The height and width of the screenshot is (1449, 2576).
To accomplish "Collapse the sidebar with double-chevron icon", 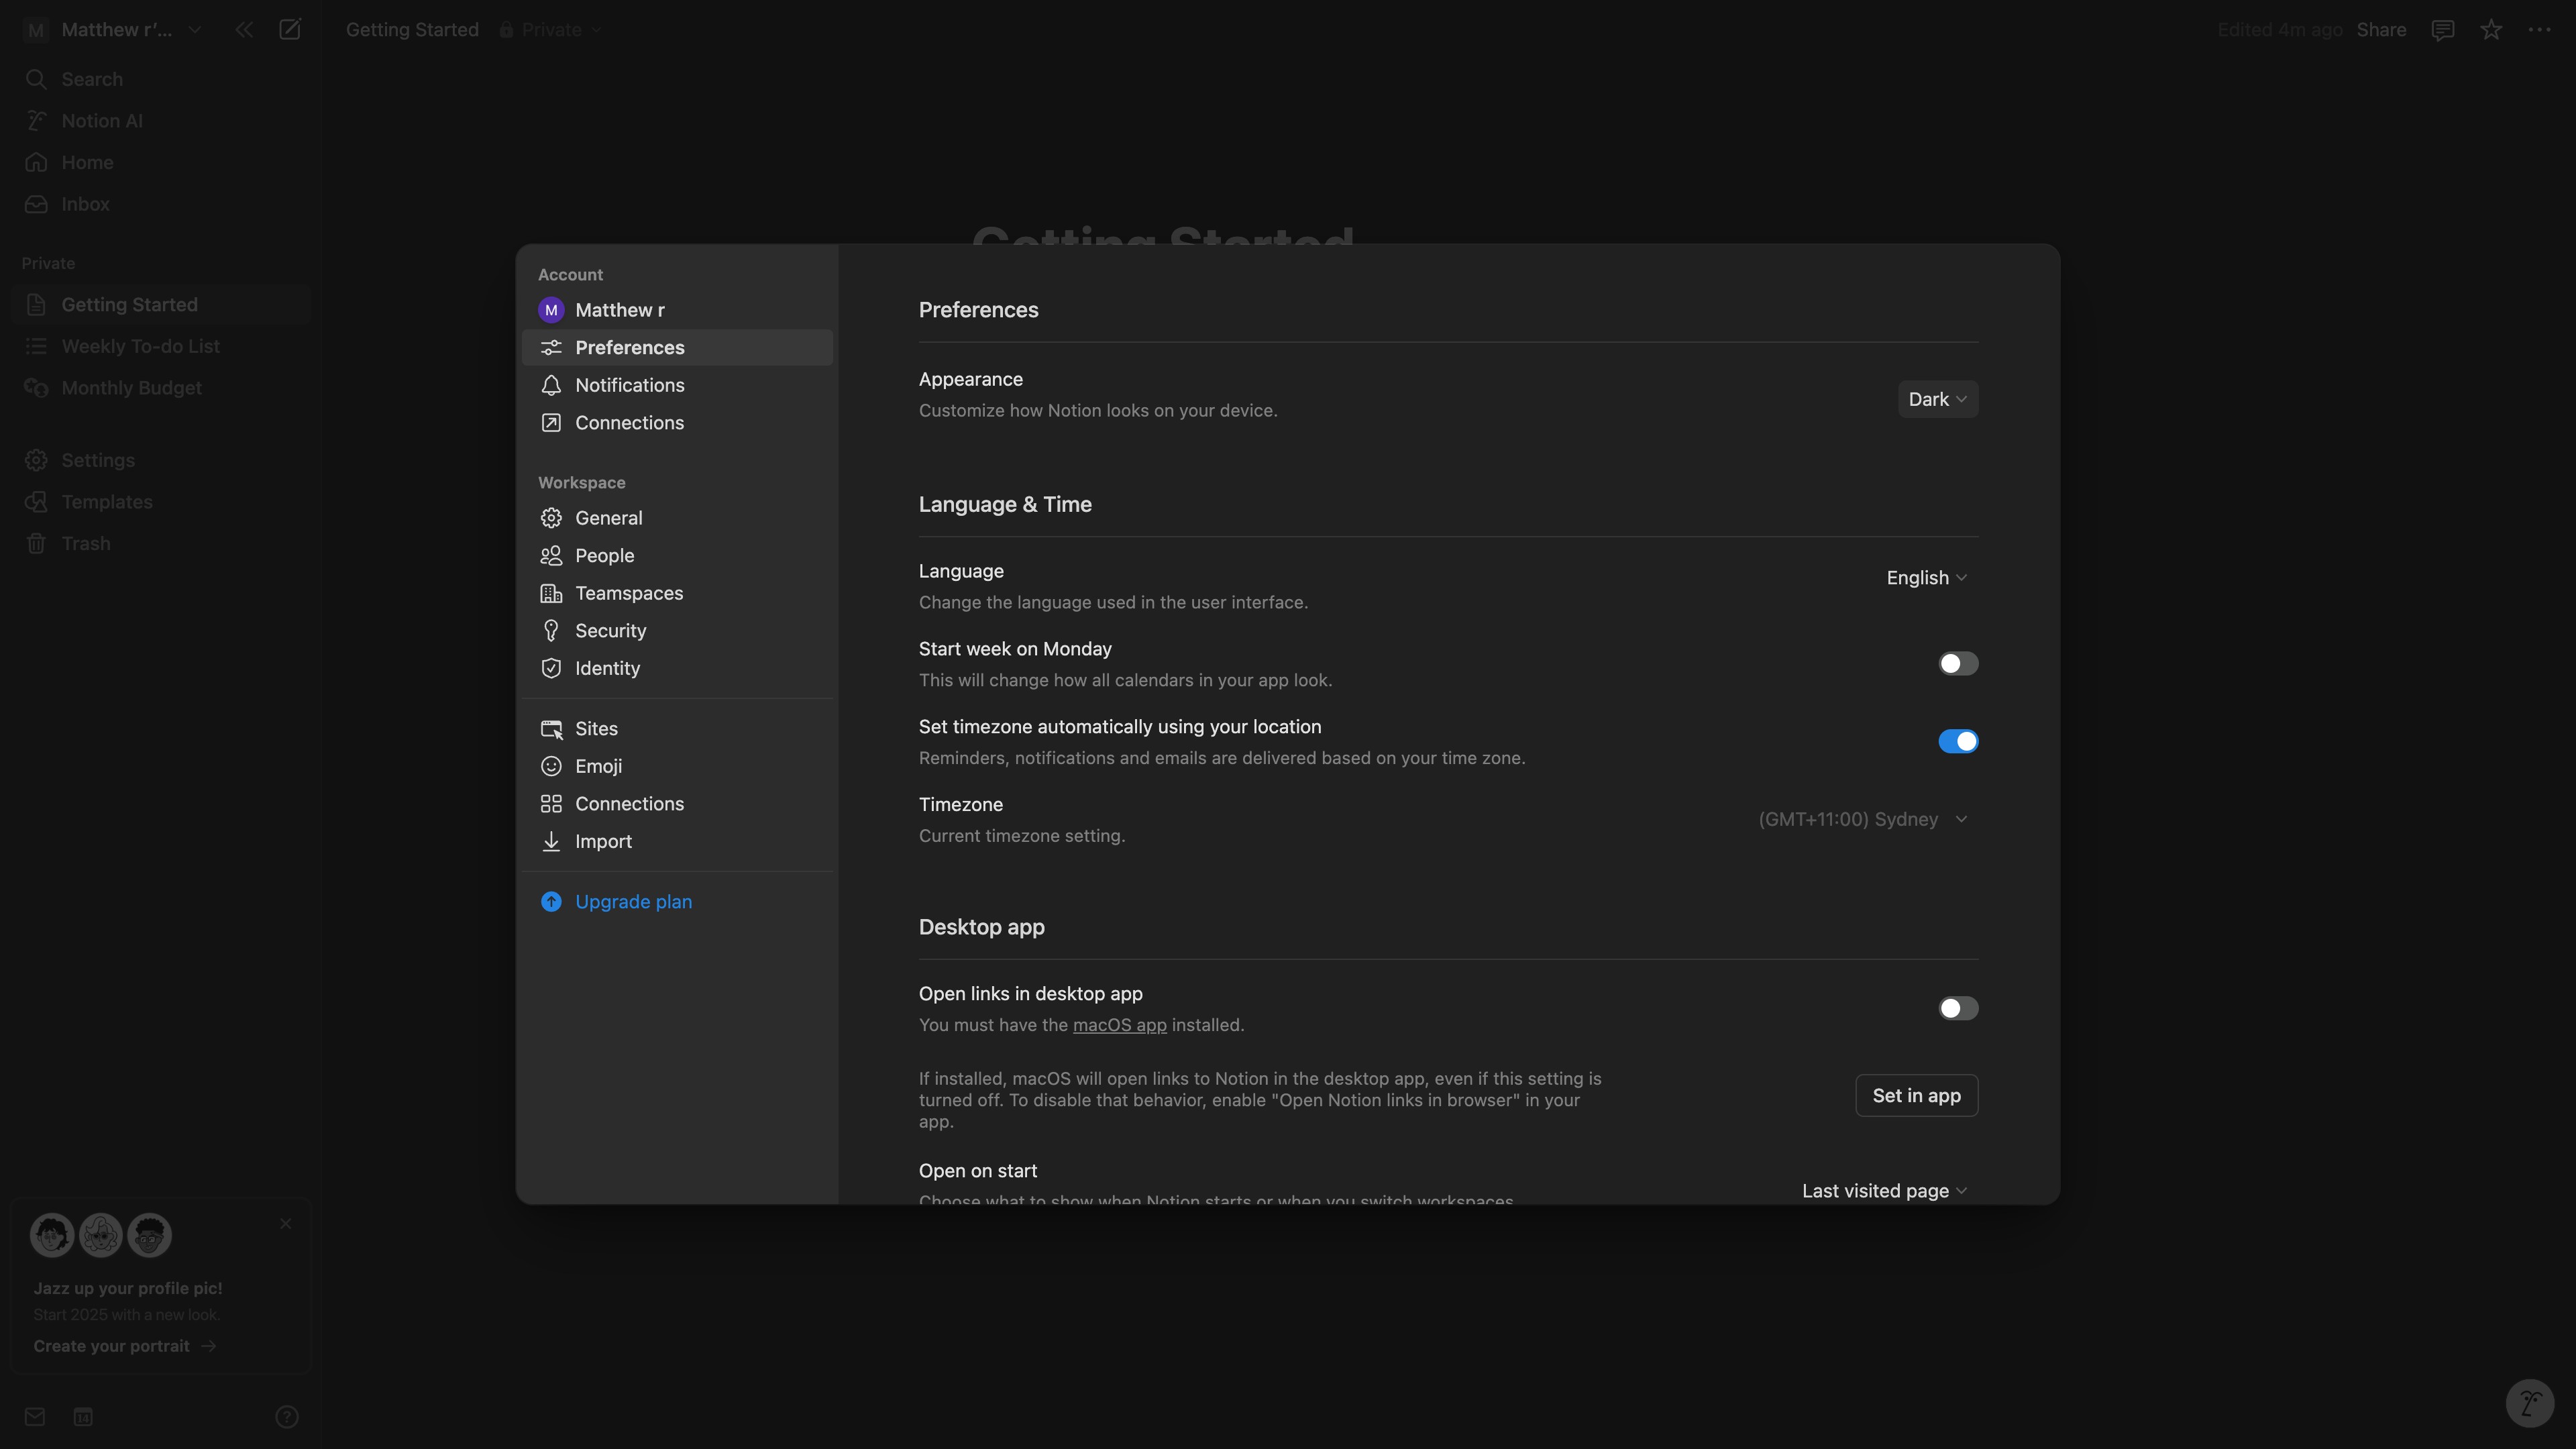I will 244,30.
